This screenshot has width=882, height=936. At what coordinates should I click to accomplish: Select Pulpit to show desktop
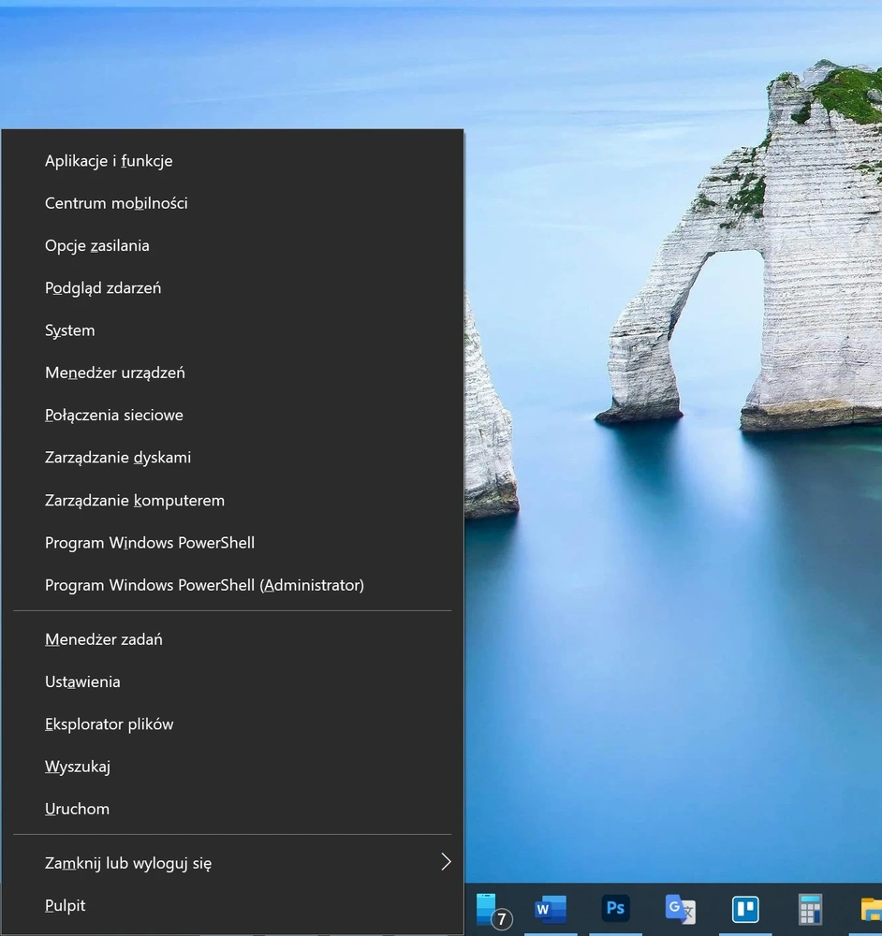(232, 905)
